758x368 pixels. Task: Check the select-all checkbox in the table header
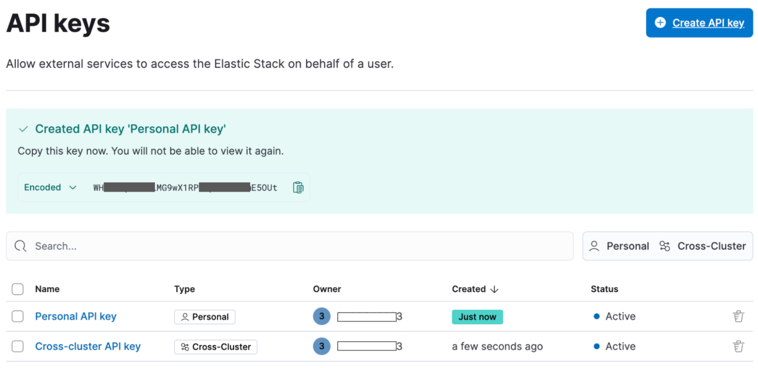(17, 289)
